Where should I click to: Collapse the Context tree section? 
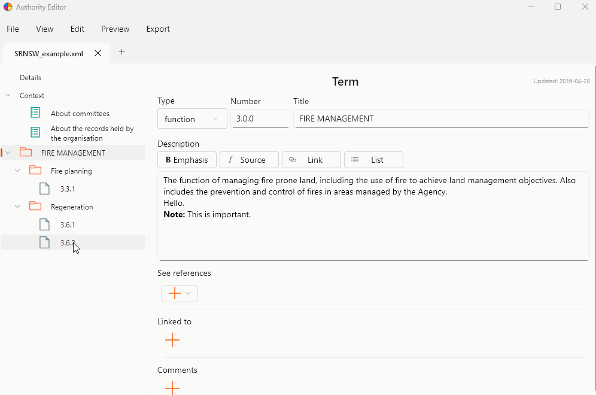pos(7,95)
